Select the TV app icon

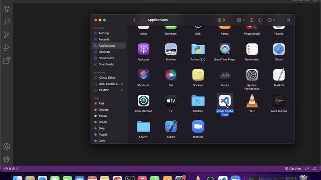(171, 101)
